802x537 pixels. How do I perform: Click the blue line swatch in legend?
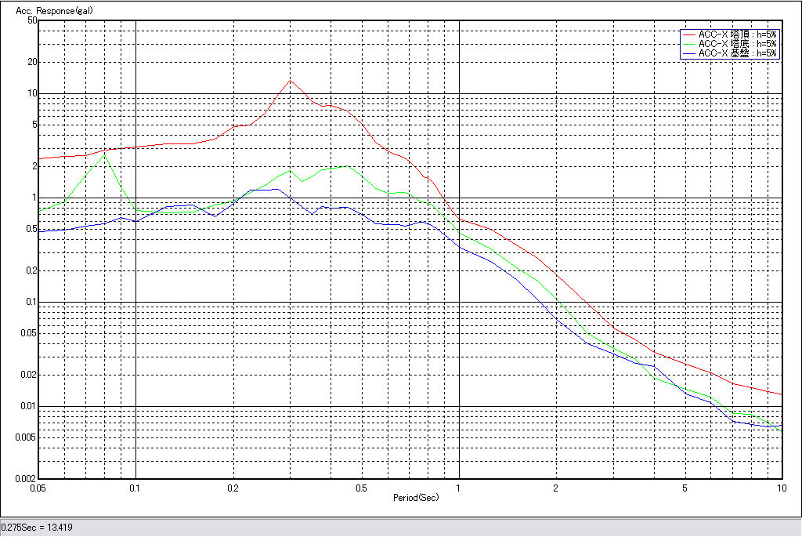(688, 53)
